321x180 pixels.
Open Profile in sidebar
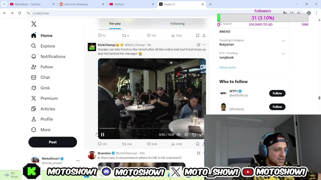click(x=42, y=119)
